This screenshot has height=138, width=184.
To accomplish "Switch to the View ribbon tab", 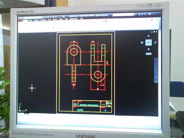I will (x=49, y=20).
